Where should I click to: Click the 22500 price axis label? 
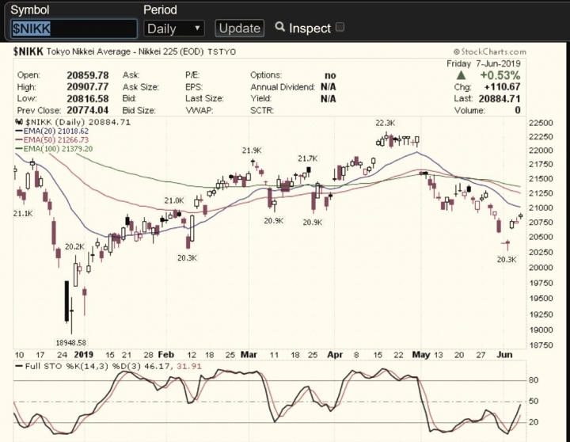point(541,123)
